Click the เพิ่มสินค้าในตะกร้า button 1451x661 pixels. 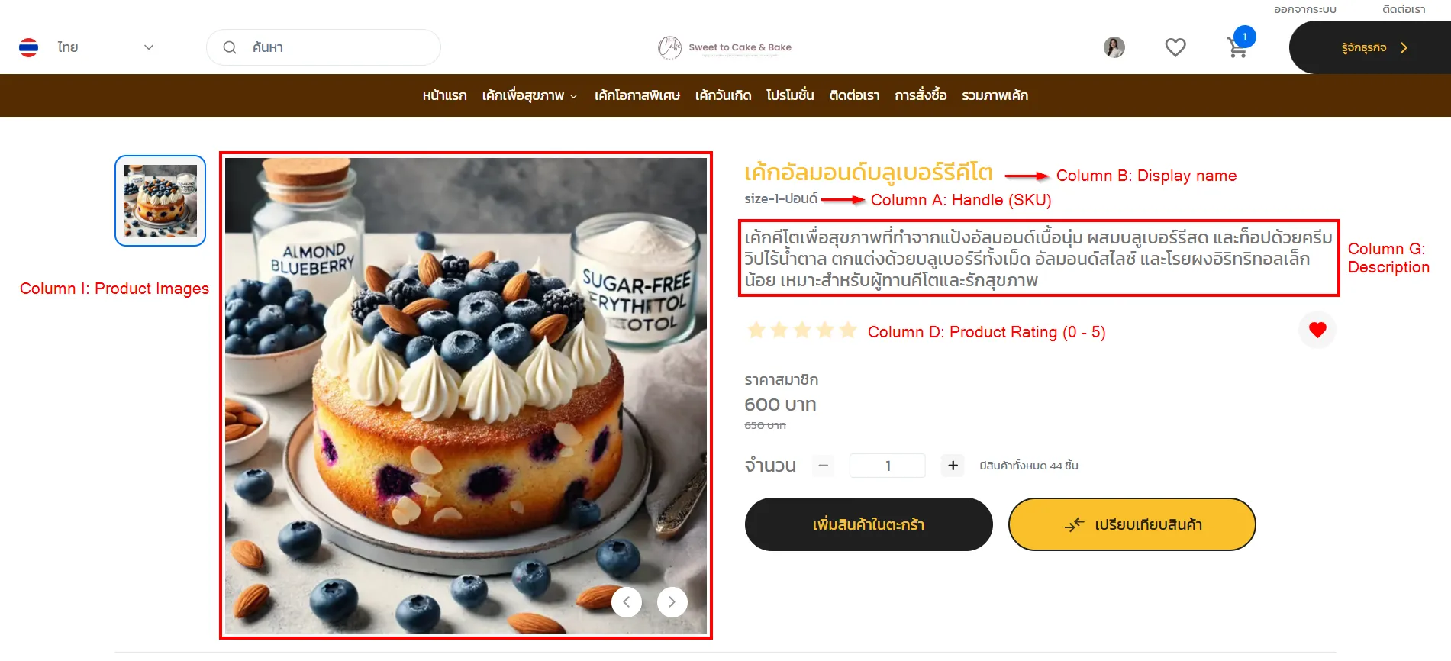pos(869,524)
